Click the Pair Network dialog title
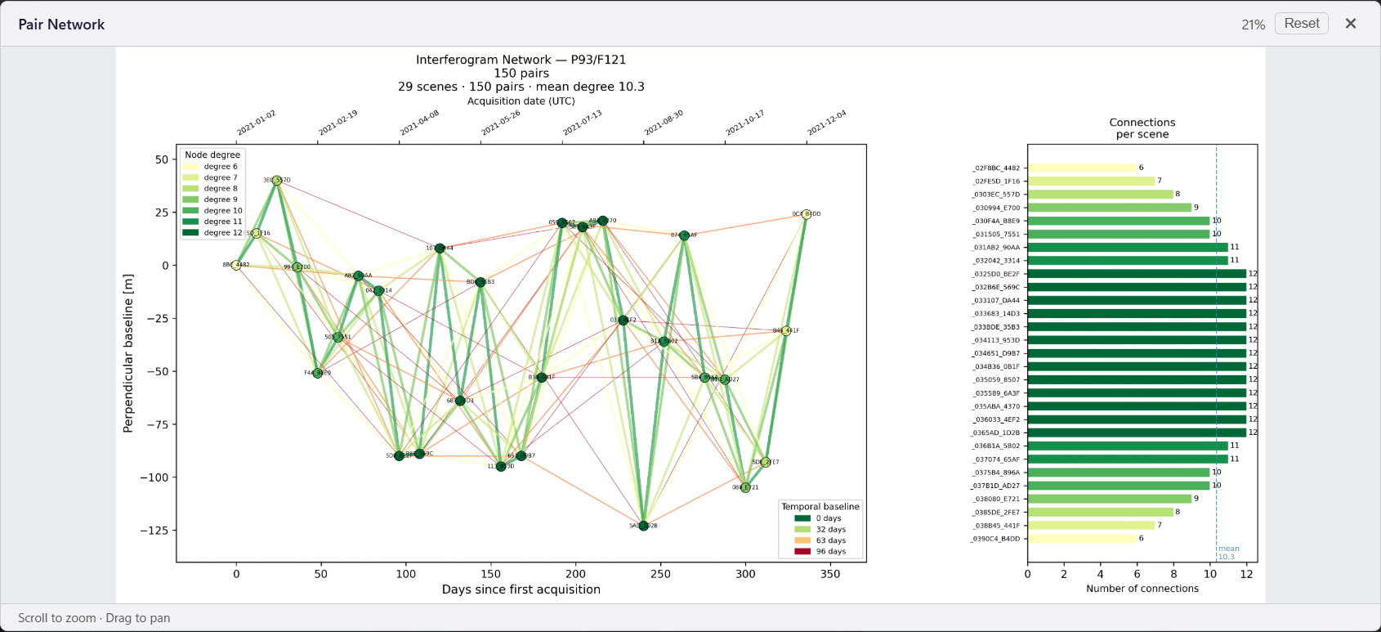 pos(61,25)
